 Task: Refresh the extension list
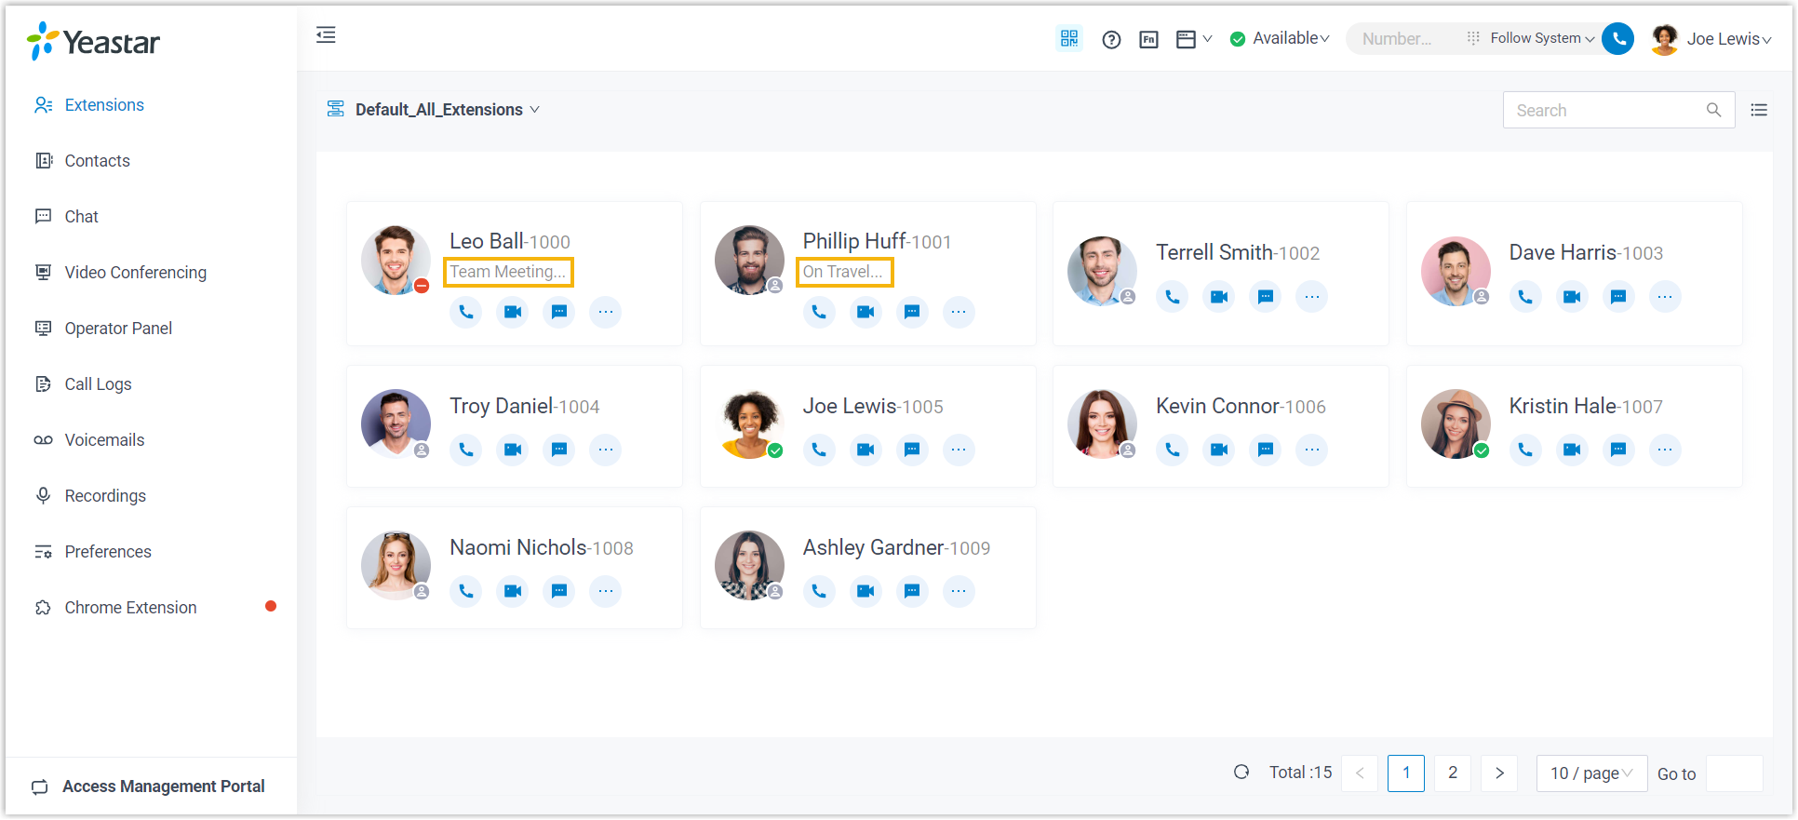pyautogui.click(x=1241, y=773)
